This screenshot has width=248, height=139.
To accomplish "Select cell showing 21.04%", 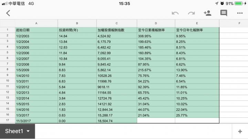I will coord(156,115).
